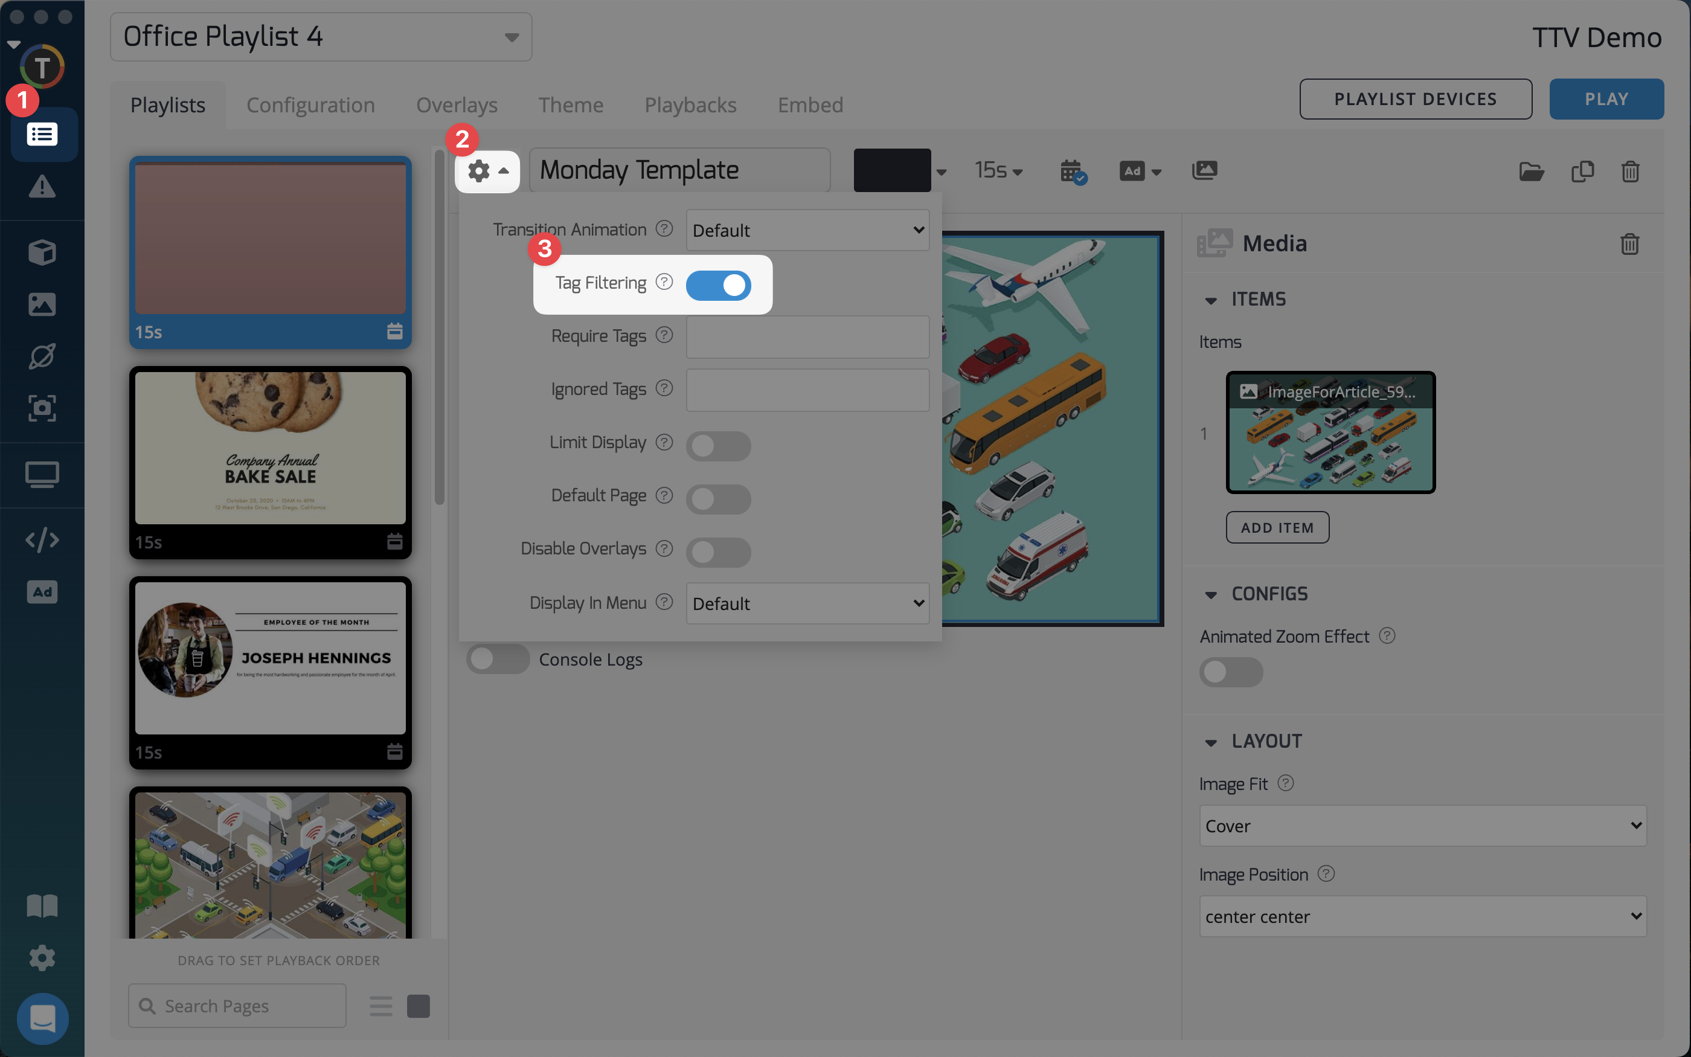Screen dimensions: 1691x1057
Task: Open the media gallery icon in toolbar
Action: (1205, 170)
